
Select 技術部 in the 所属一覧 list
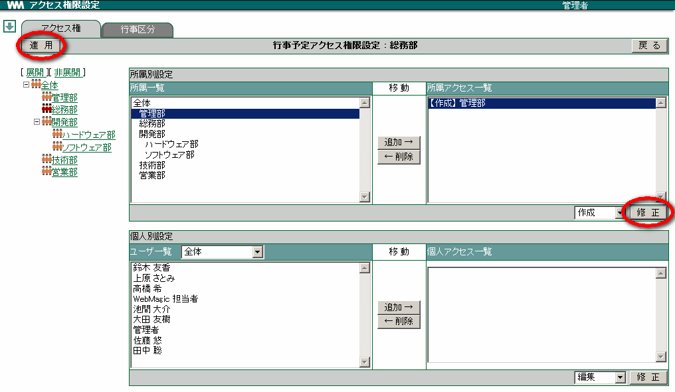tap(245, 165)
